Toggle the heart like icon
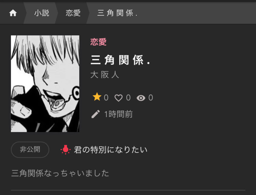Screen dimensions: 256x195 [x=118, y=98]
